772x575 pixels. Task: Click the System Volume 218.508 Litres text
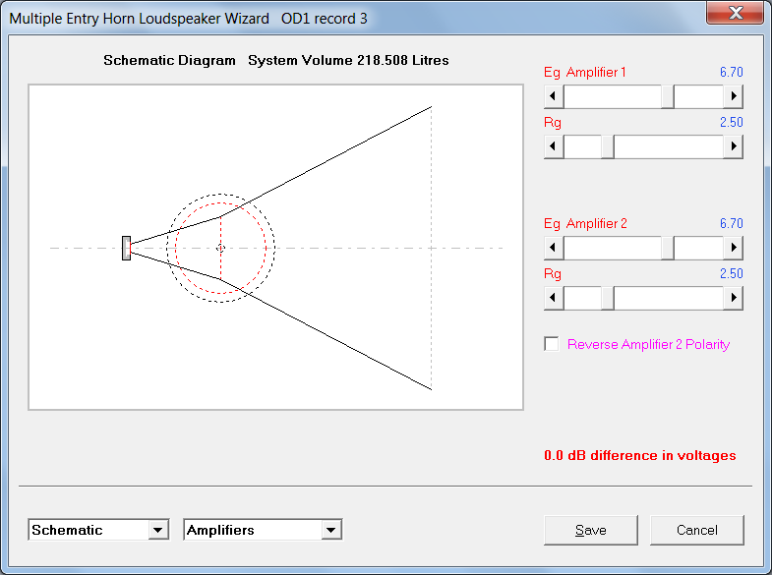pos(348,61)
